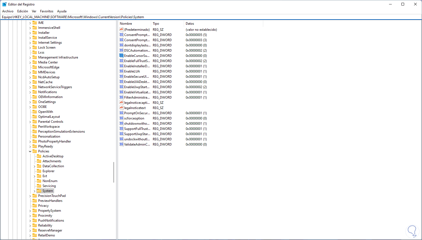The width and height of the screenshot is (422, 240).
Task: Select the RetailDemo key
Action: (46, 235)
